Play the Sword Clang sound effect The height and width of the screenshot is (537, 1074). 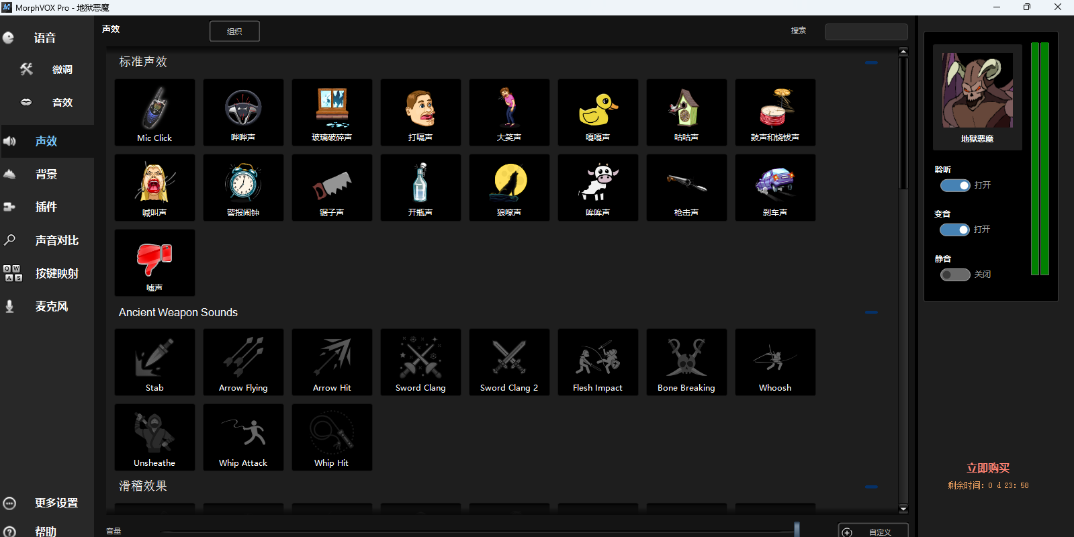pyautogui.click(x=420, y=362)
